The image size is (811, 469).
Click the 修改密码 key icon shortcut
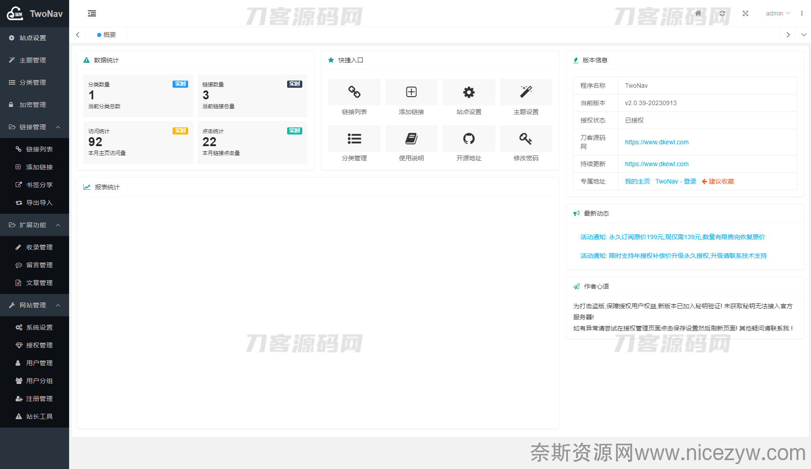(526, 144)
